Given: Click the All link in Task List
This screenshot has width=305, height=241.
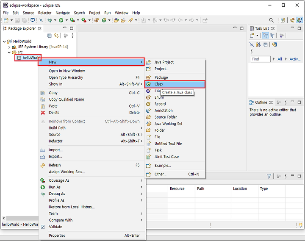Looking at the screenshot, I should [x=280, y=59].
